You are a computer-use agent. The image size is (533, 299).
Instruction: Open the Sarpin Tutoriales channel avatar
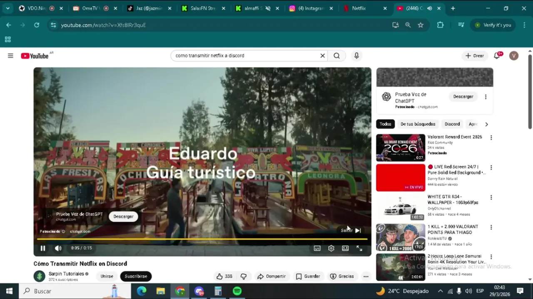(39, 276)
